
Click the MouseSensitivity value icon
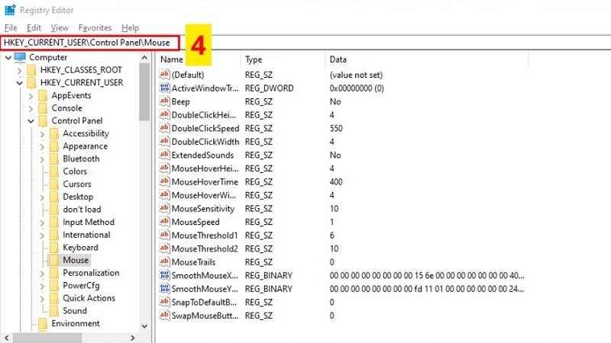tap(164, 208)
